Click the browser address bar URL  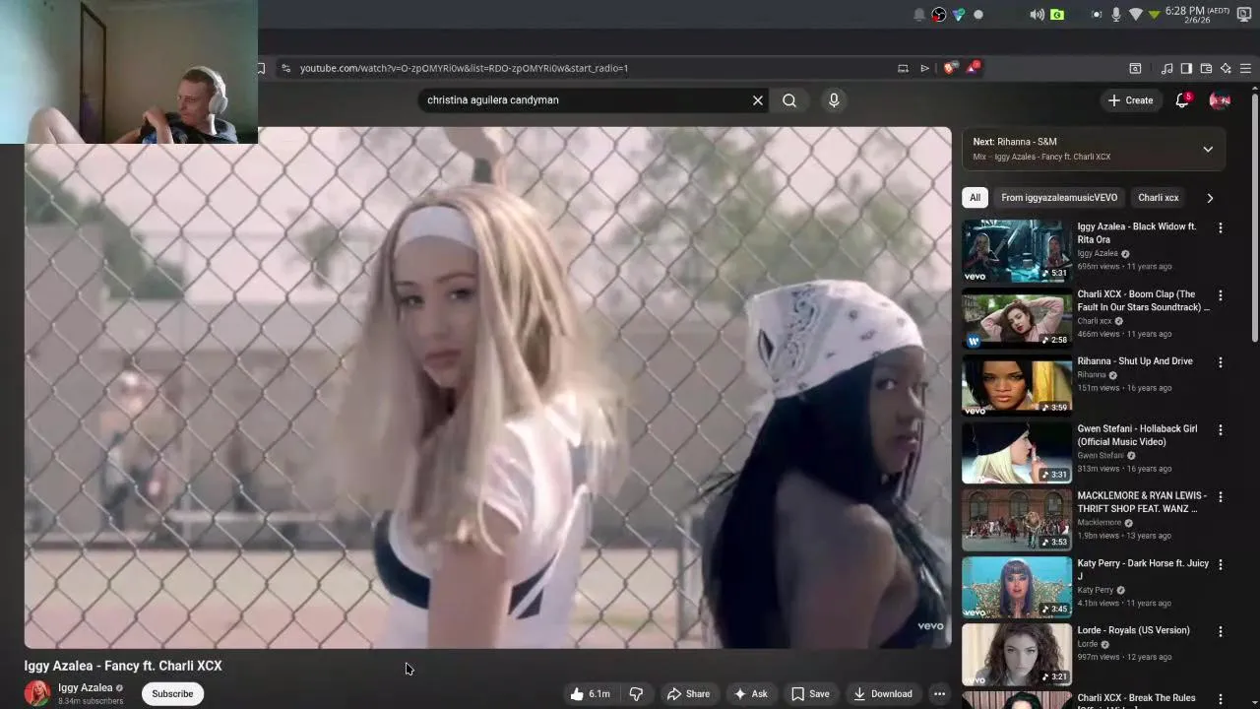(464, 68)
